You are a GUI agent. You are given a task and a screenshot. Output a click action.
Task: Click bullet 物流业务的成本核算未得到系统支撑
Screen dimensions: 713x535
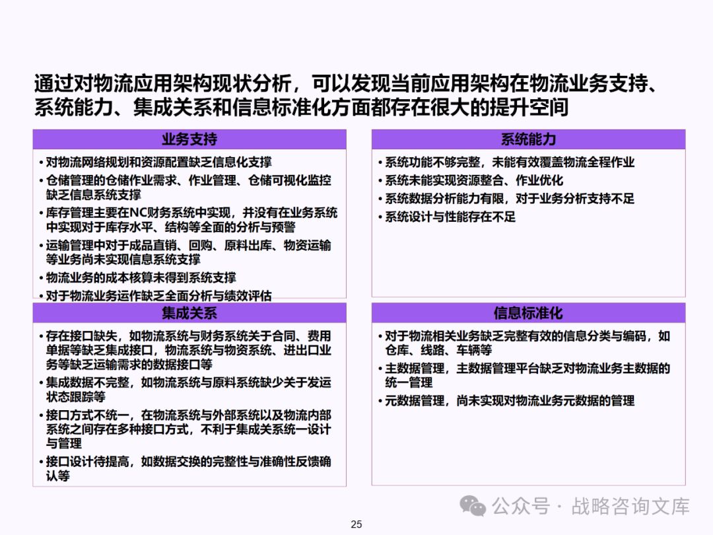tap(137, 277)
